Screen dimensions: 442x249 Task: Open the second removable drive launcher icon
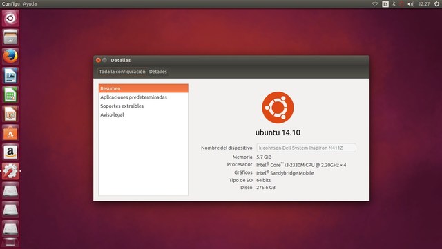coord(10,210)
